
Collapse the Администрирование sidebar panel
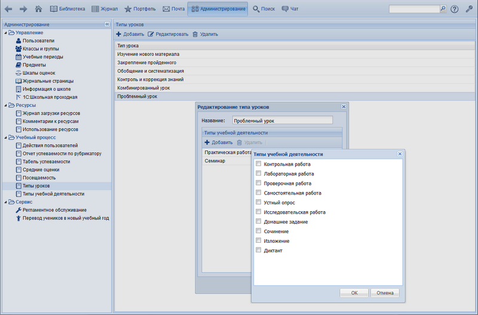pos(107,24)
